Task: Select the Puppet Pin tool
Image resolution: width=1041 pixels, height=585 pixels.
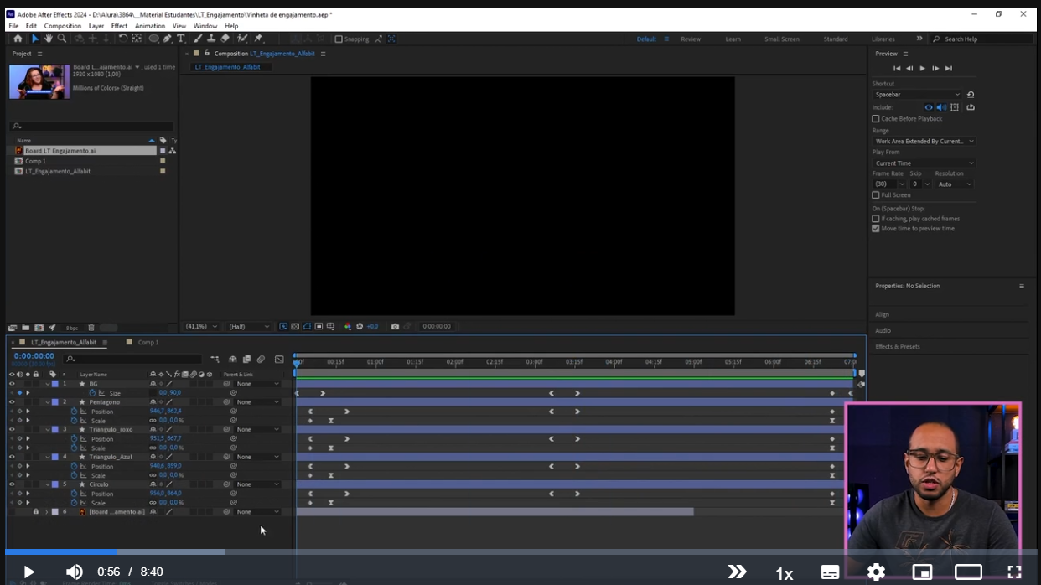Action: coord(258,39)
